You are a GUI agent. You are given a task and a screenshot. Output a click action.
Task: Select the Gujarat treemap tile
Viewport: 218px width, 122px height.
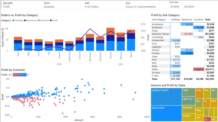pyautogui.click(x=188, y=117)
